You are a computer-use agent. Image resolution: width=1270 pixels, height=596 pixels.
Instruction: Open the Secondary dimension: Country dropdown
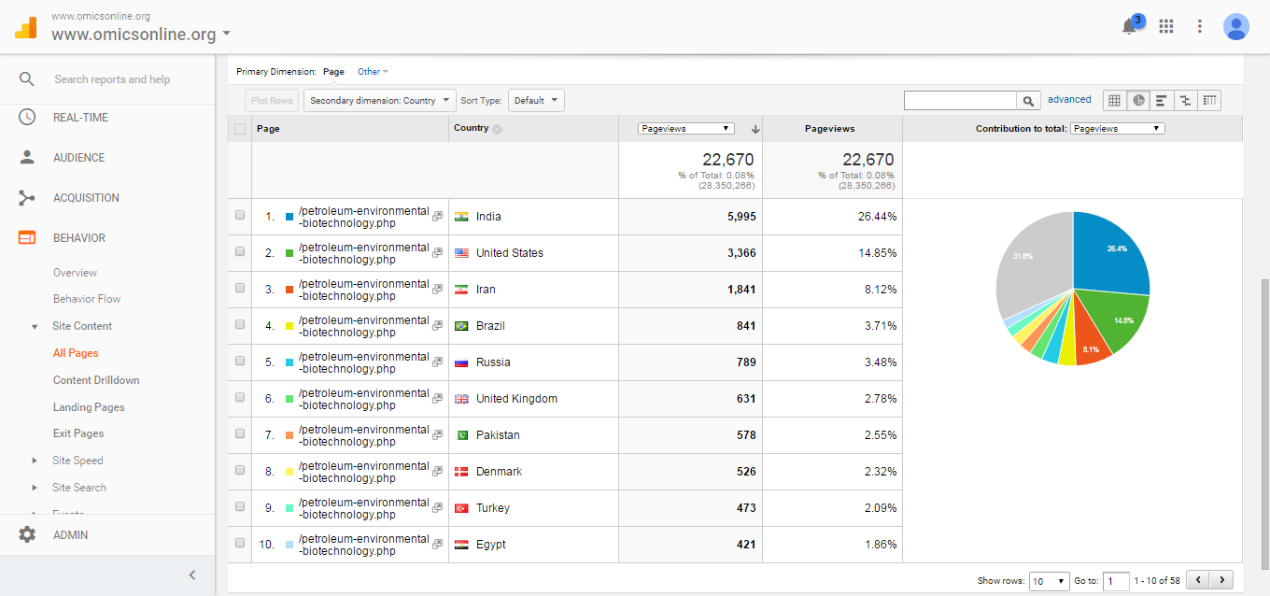pyautogui.click(x=379, y=101)
